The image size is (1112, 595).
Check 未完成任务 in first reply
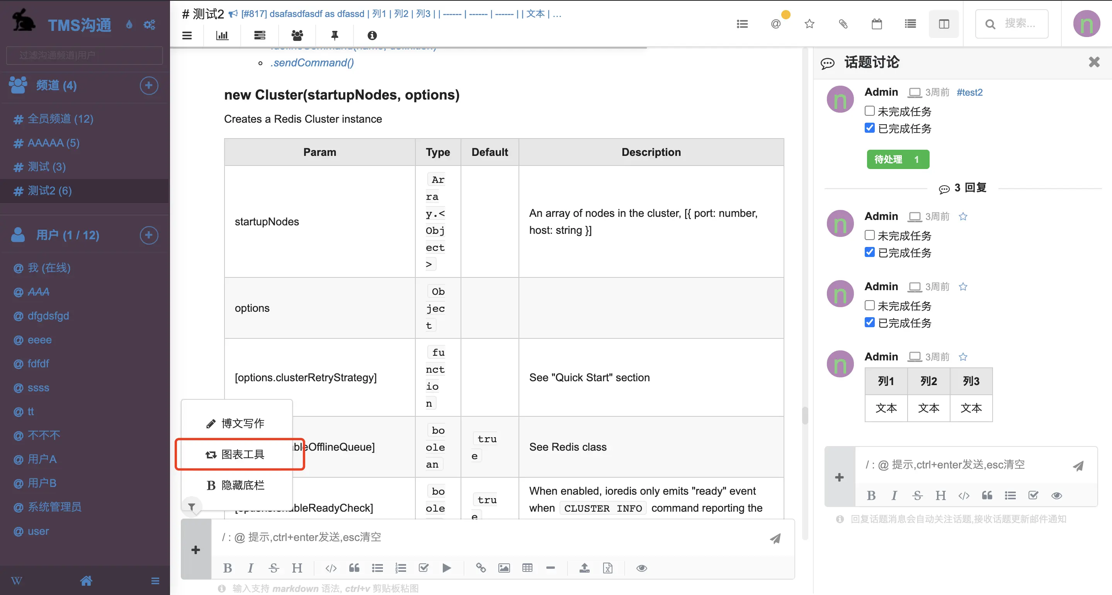click(869, 235)
